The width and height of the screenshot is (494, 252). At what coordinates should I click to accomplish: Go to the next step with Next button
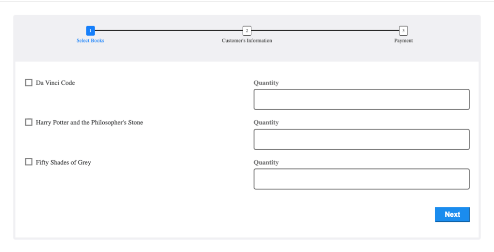tap(452, 214)
